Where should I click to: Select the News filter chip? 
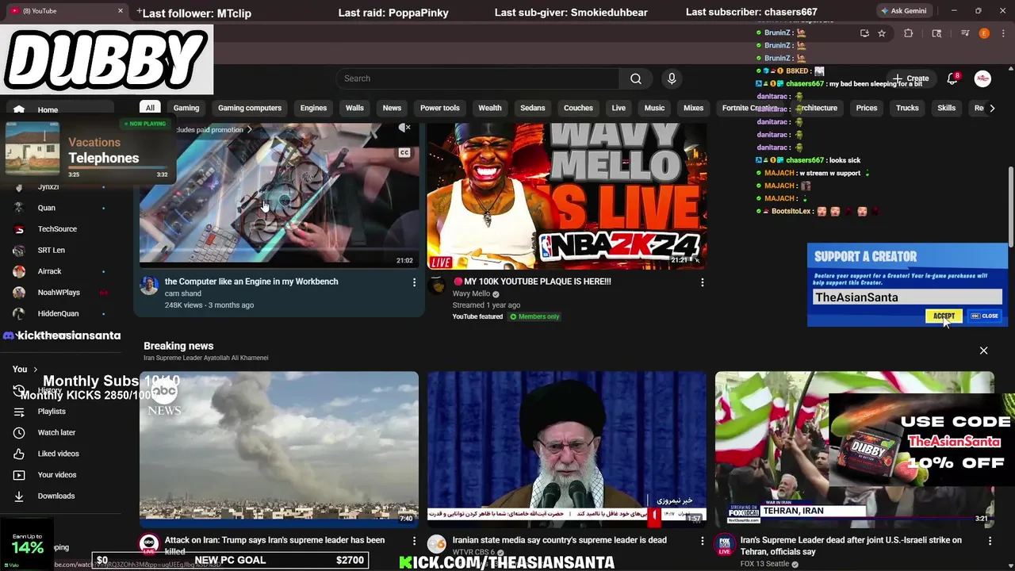[392, 108]
